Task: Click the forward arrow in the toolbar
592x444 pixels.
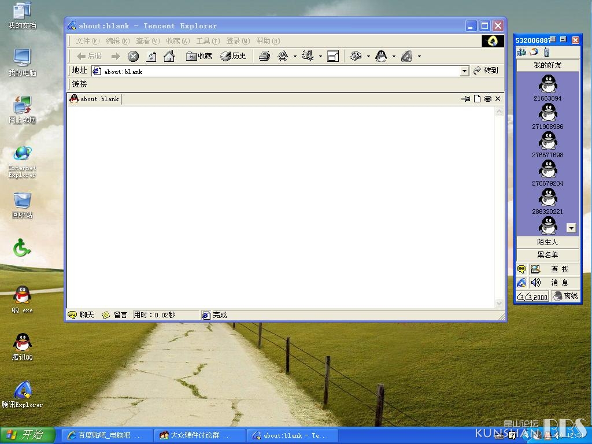Action: coord(116,57)
